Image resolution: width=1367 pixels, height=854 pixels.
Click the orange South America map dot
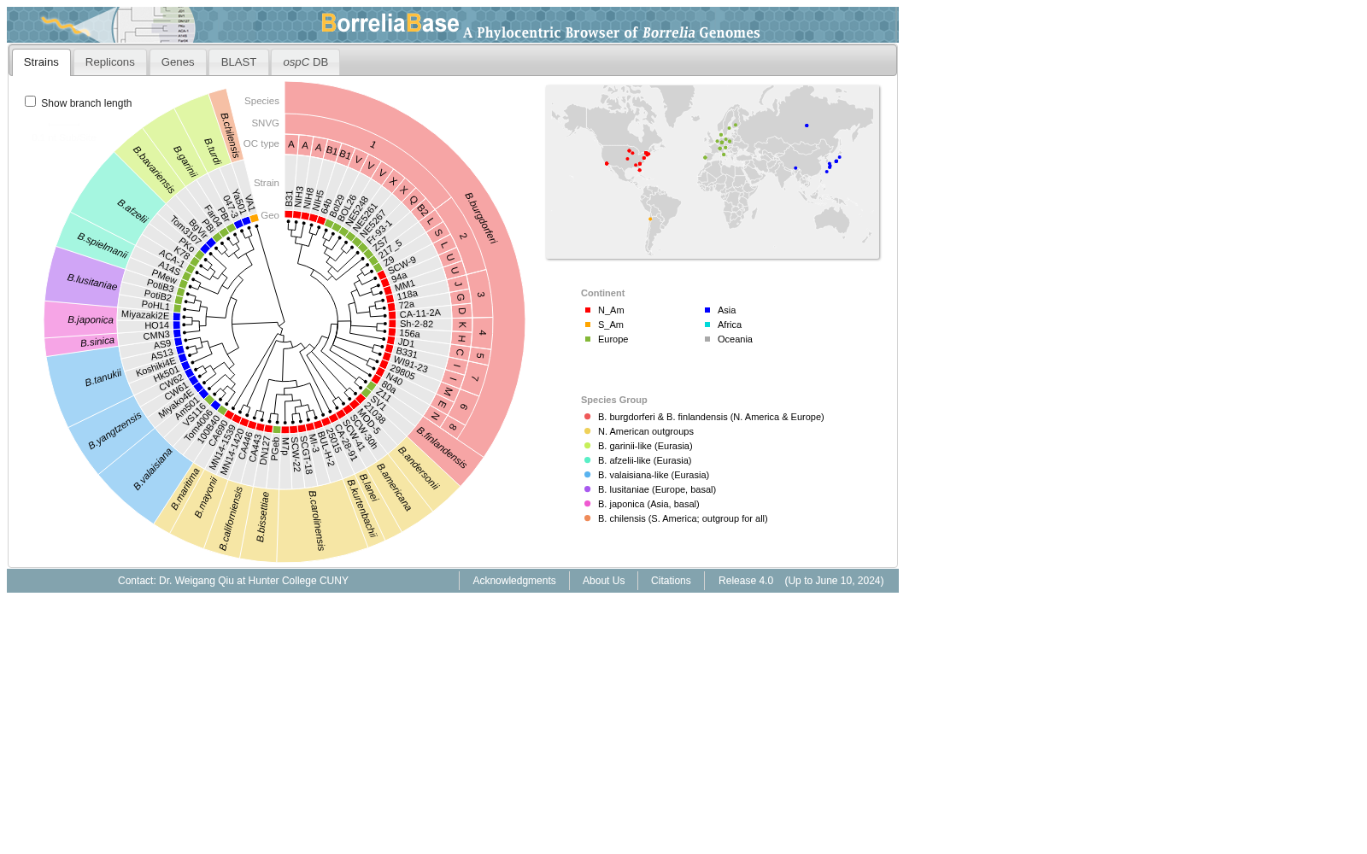click(650, 219)
